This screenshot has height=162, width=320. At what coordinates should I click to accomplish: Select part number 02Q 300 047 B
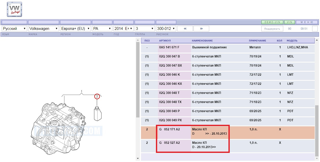point(170,56)
